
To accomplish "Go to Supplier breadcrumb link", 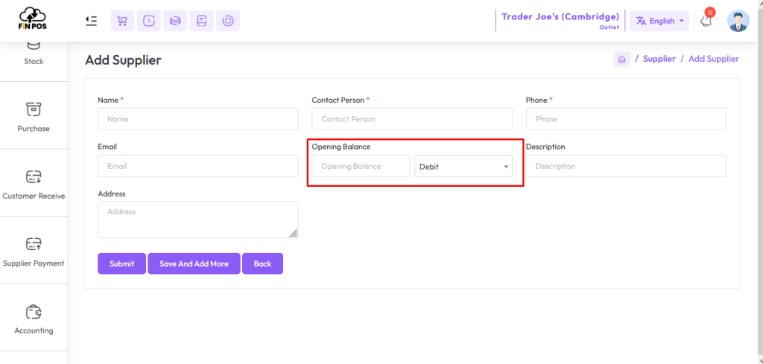I will click(659, 59).
